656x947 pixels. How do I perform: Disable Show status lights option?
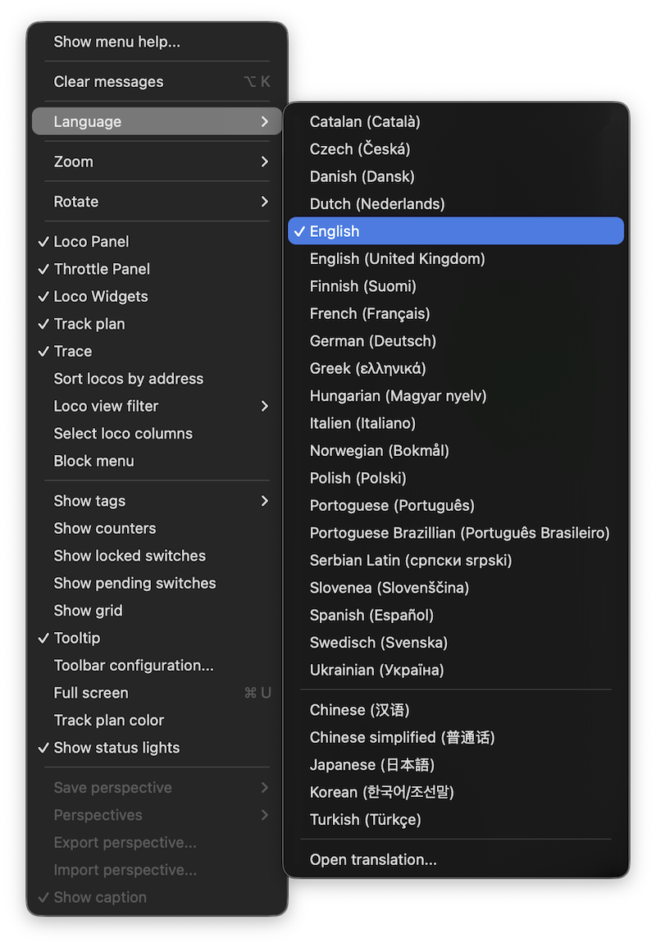click(116, 748)
